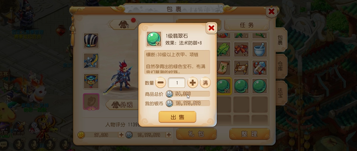Select the treasure map scroll item
The height and width of the screenshot is (151, 357).
(x=241, y=68)
